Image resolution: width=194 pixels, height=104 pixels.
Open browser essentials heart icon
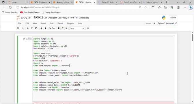tap(172, 7)
